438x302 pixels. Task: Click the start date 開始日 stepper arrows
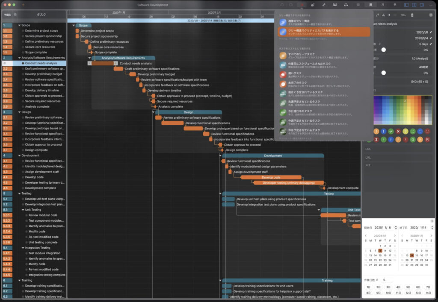[x=396, y=228]
